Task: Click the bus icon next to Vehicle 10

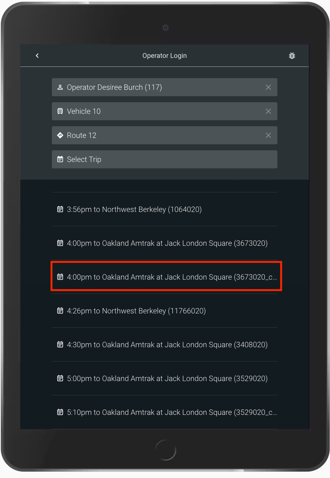Action: (60, 111)
